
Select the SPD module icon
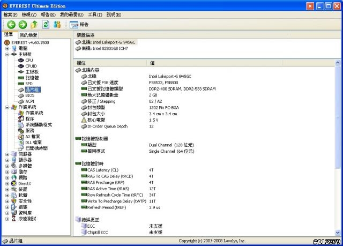[21, 84]
